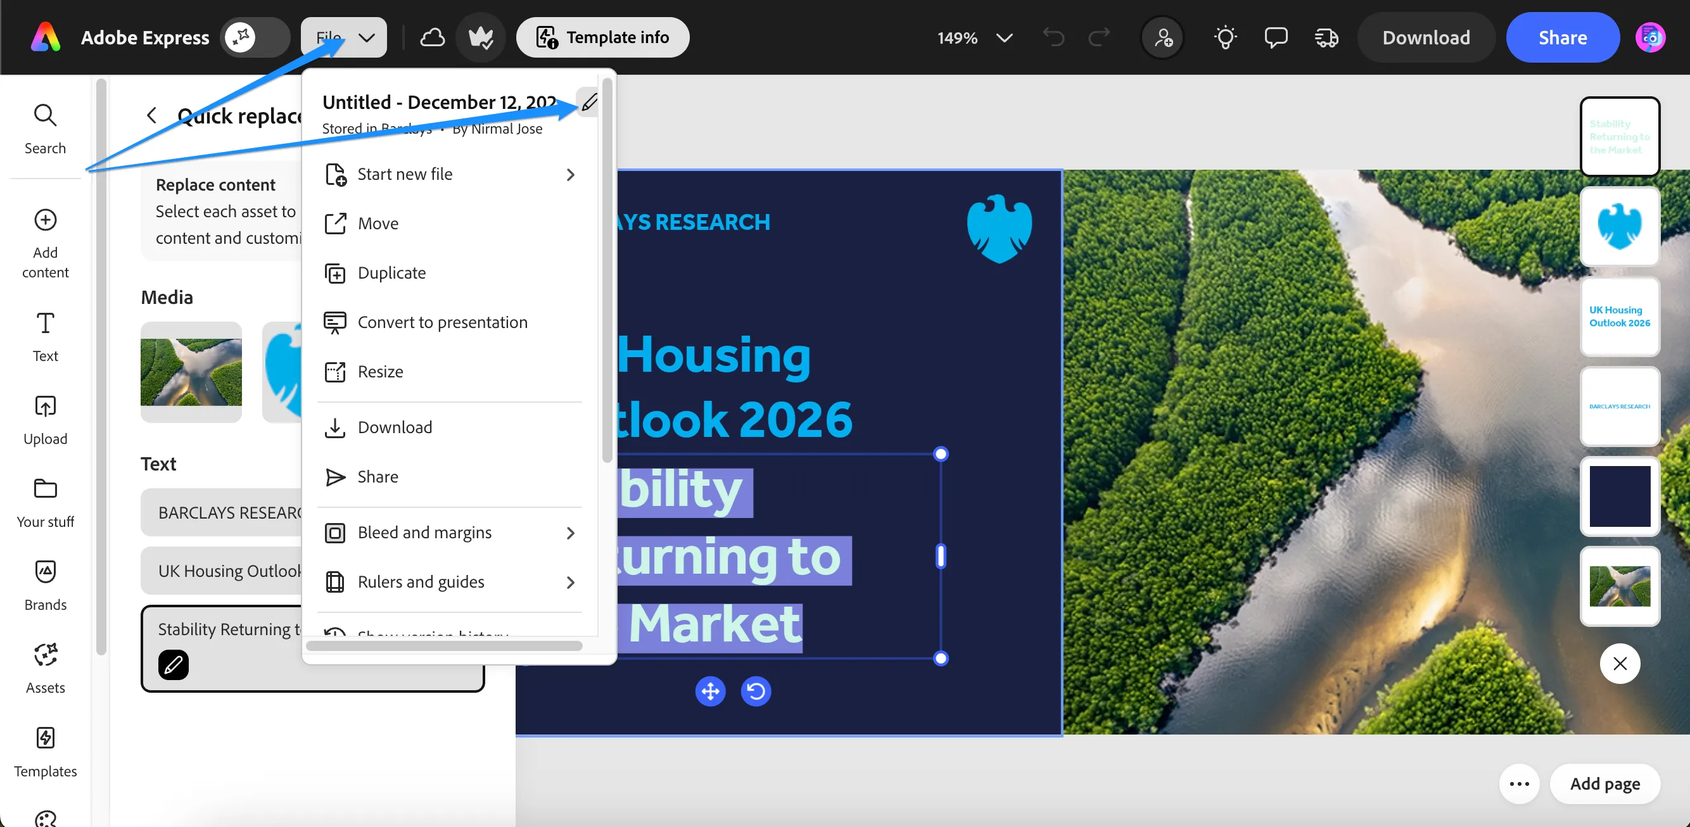Viewport: 1690px width, 827px height.
Task: Click the edit pencil on Stability text card
Action: click(173, 665)
